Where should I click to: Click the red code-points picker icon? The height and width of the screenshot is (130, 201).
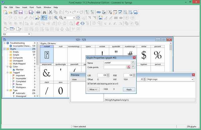pos(129,67)
